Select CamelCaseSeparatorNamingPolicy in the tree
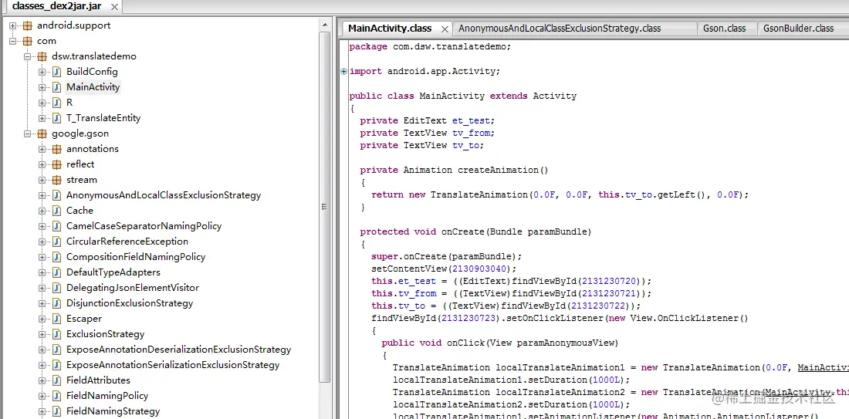Screen dimensions: 849x419 click(x=144, y=226)
